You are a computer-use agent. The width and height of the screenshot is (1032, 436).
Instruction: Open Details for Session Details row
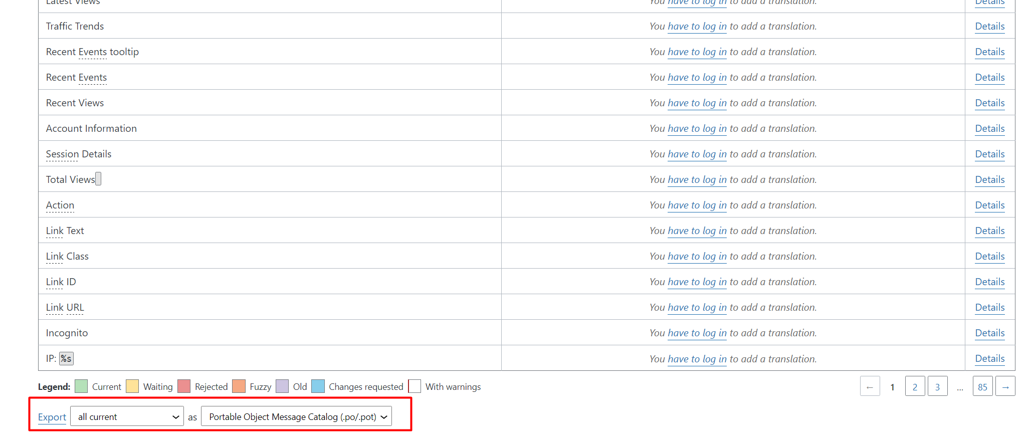989,154
